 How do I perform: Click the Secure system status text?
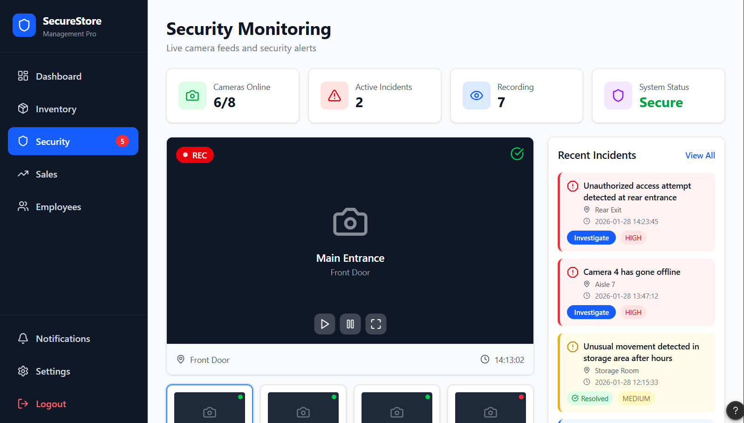pyautogui.click(x=661, y=102)
